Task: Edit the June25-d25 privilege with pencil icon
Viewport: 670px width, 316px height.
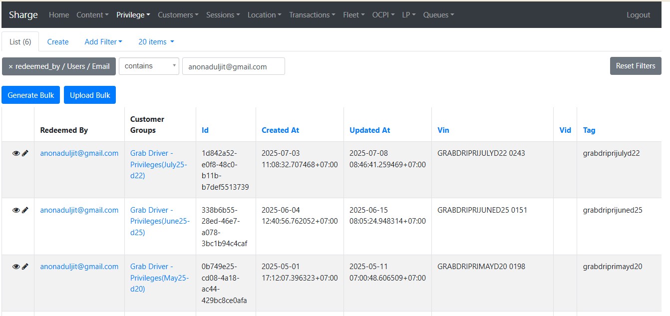Action: coord(25,210)
